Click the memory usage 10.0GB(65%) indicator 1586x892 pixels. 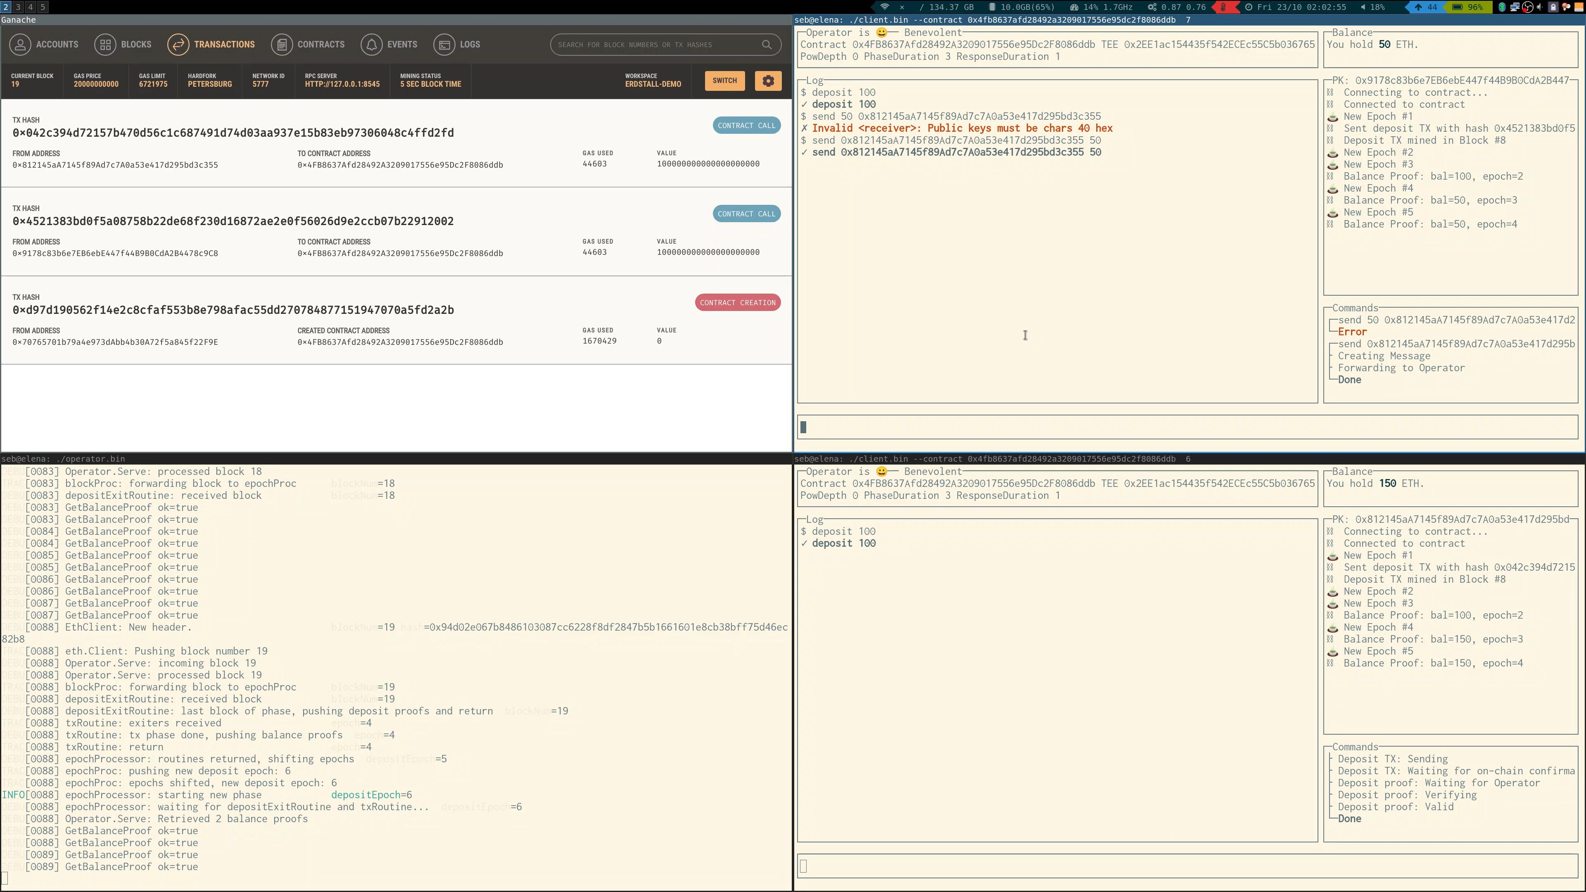(x=1022, y=7)
